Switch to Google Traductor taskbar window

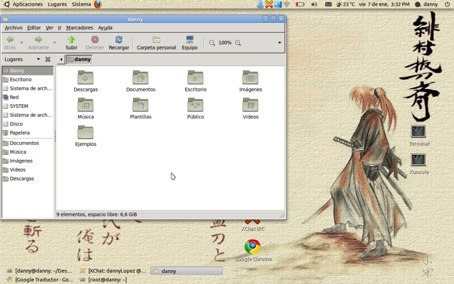click(40, 280)
